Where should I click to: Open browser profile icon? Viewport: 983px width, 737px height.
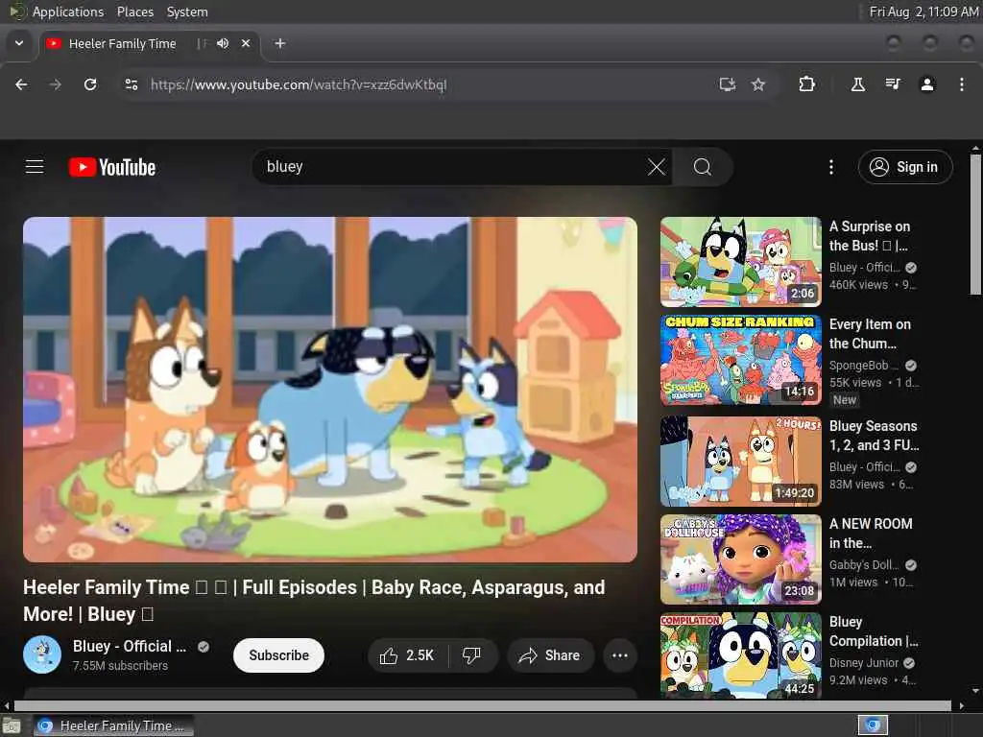pos(927,84)
